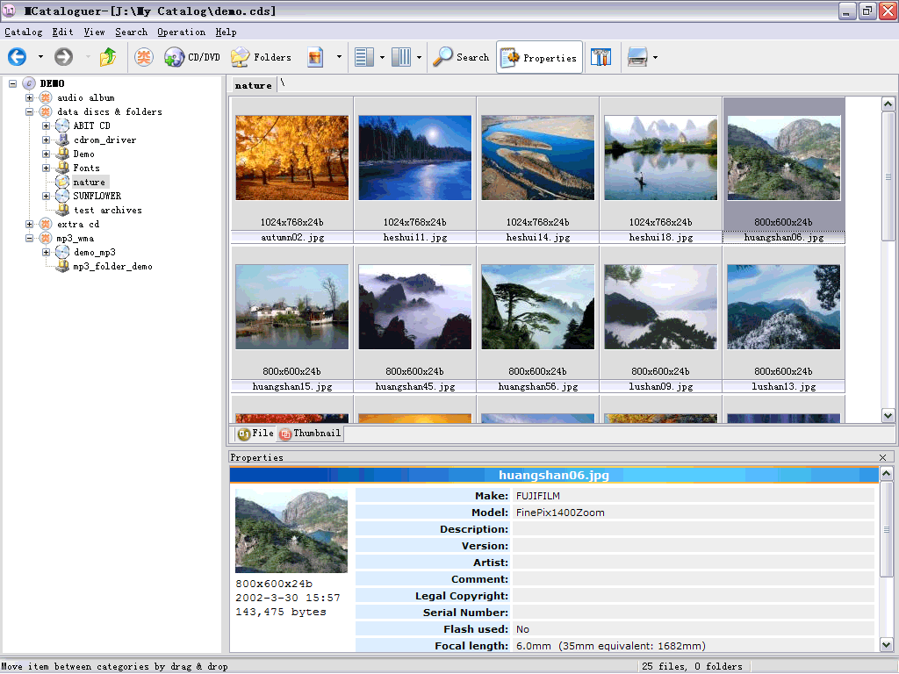This screenshot has width=899, height=674.
Task: Open Search with the magnifying glass
Action: click(461, 57)
